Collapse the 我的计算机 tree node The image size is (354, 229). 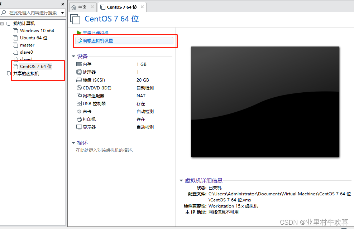pos(2,24)
